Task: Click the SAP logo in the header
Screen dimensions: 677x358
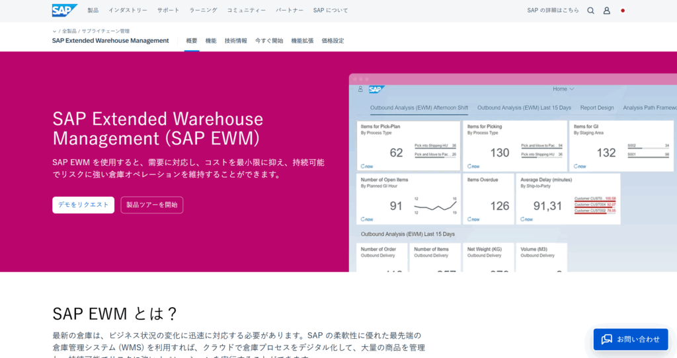Action: [64, 11]
